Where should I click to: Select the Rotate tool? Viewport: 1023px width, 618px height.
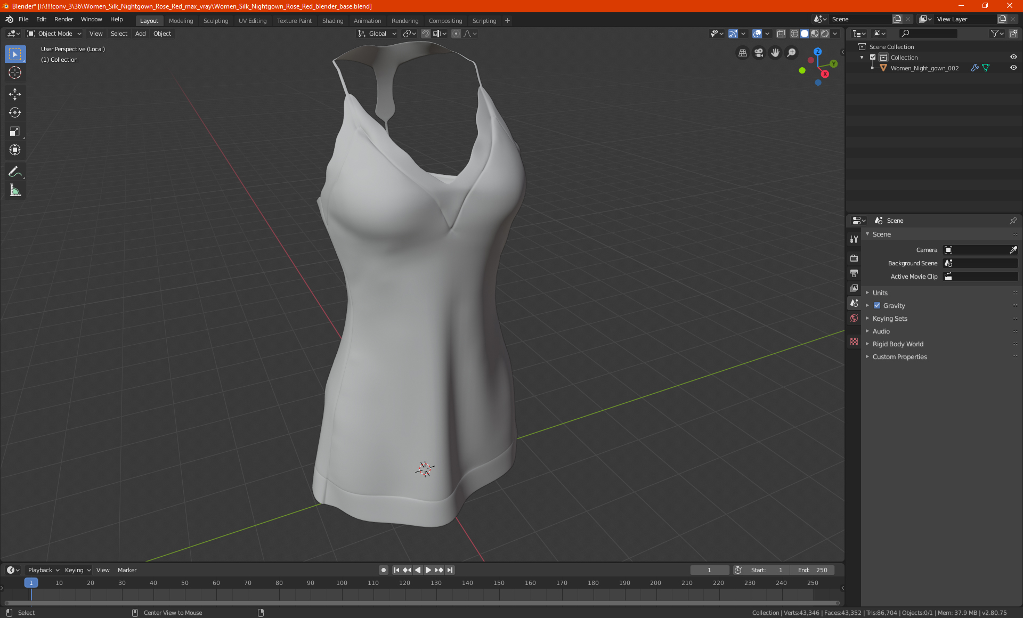coord(15,113)
